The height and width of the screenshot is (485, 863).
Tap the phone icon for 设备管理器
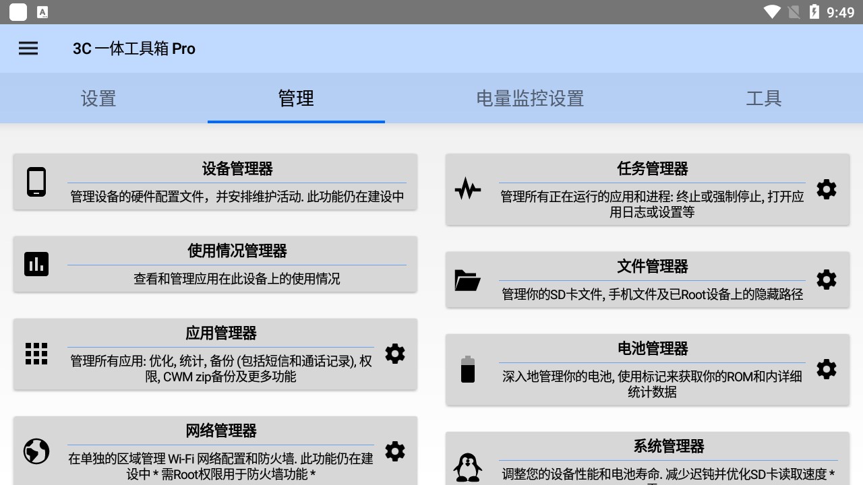pos(36,182)
